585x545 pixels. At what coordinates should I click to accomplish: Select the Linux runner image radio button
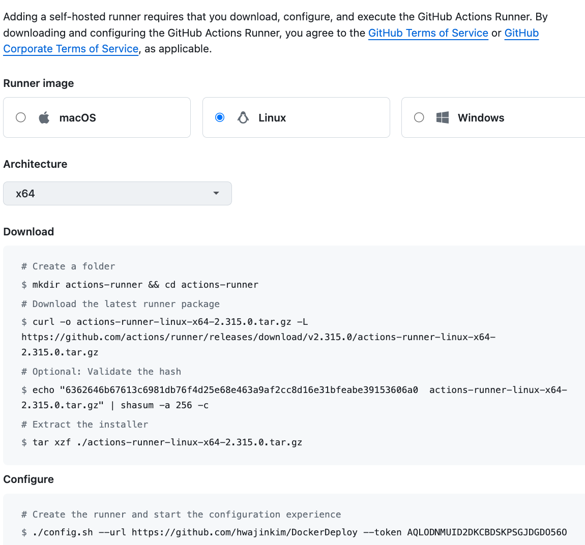point(220,117)
